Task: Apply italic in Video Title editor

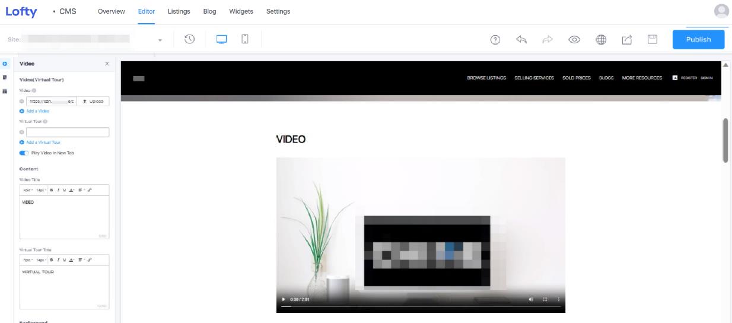Action: tap(58, 190)
